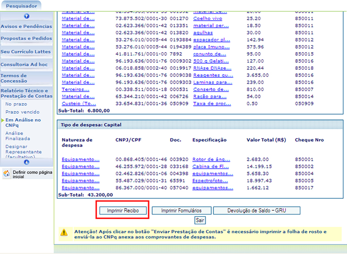
Task: Open 'Rotor de âng...' specification link
Action: click(211, 159)
